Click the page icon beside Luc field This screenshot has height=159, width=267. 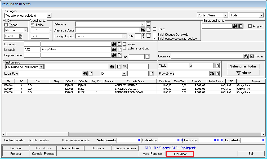(148, 57)
